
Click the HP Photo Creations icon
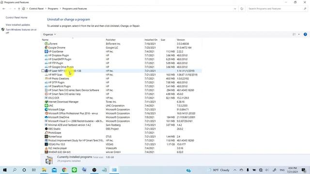click(46, 78)
